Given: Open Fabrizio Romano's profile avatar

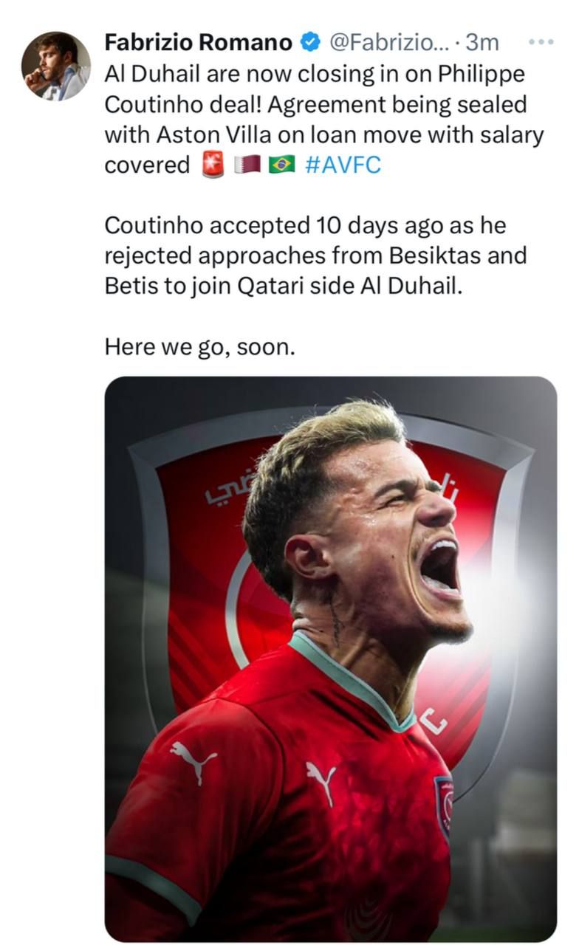Looking at the screenshot, I should [x=55, y=66].
